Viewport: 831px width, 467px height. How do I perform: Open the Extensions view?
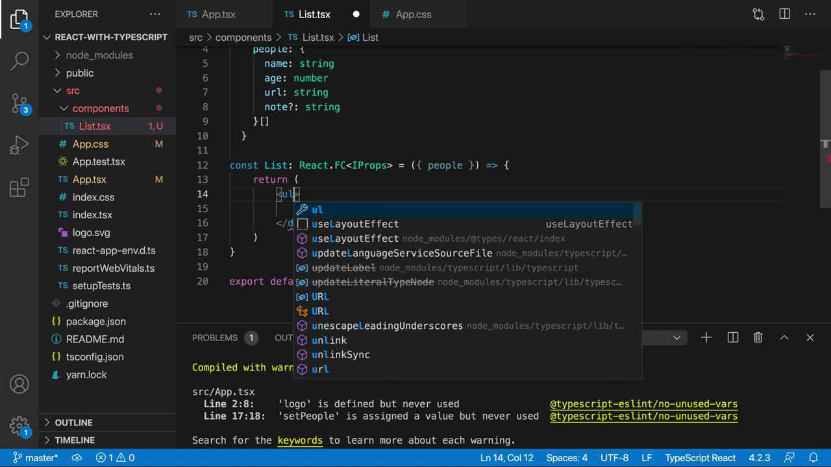pos(19,187)
